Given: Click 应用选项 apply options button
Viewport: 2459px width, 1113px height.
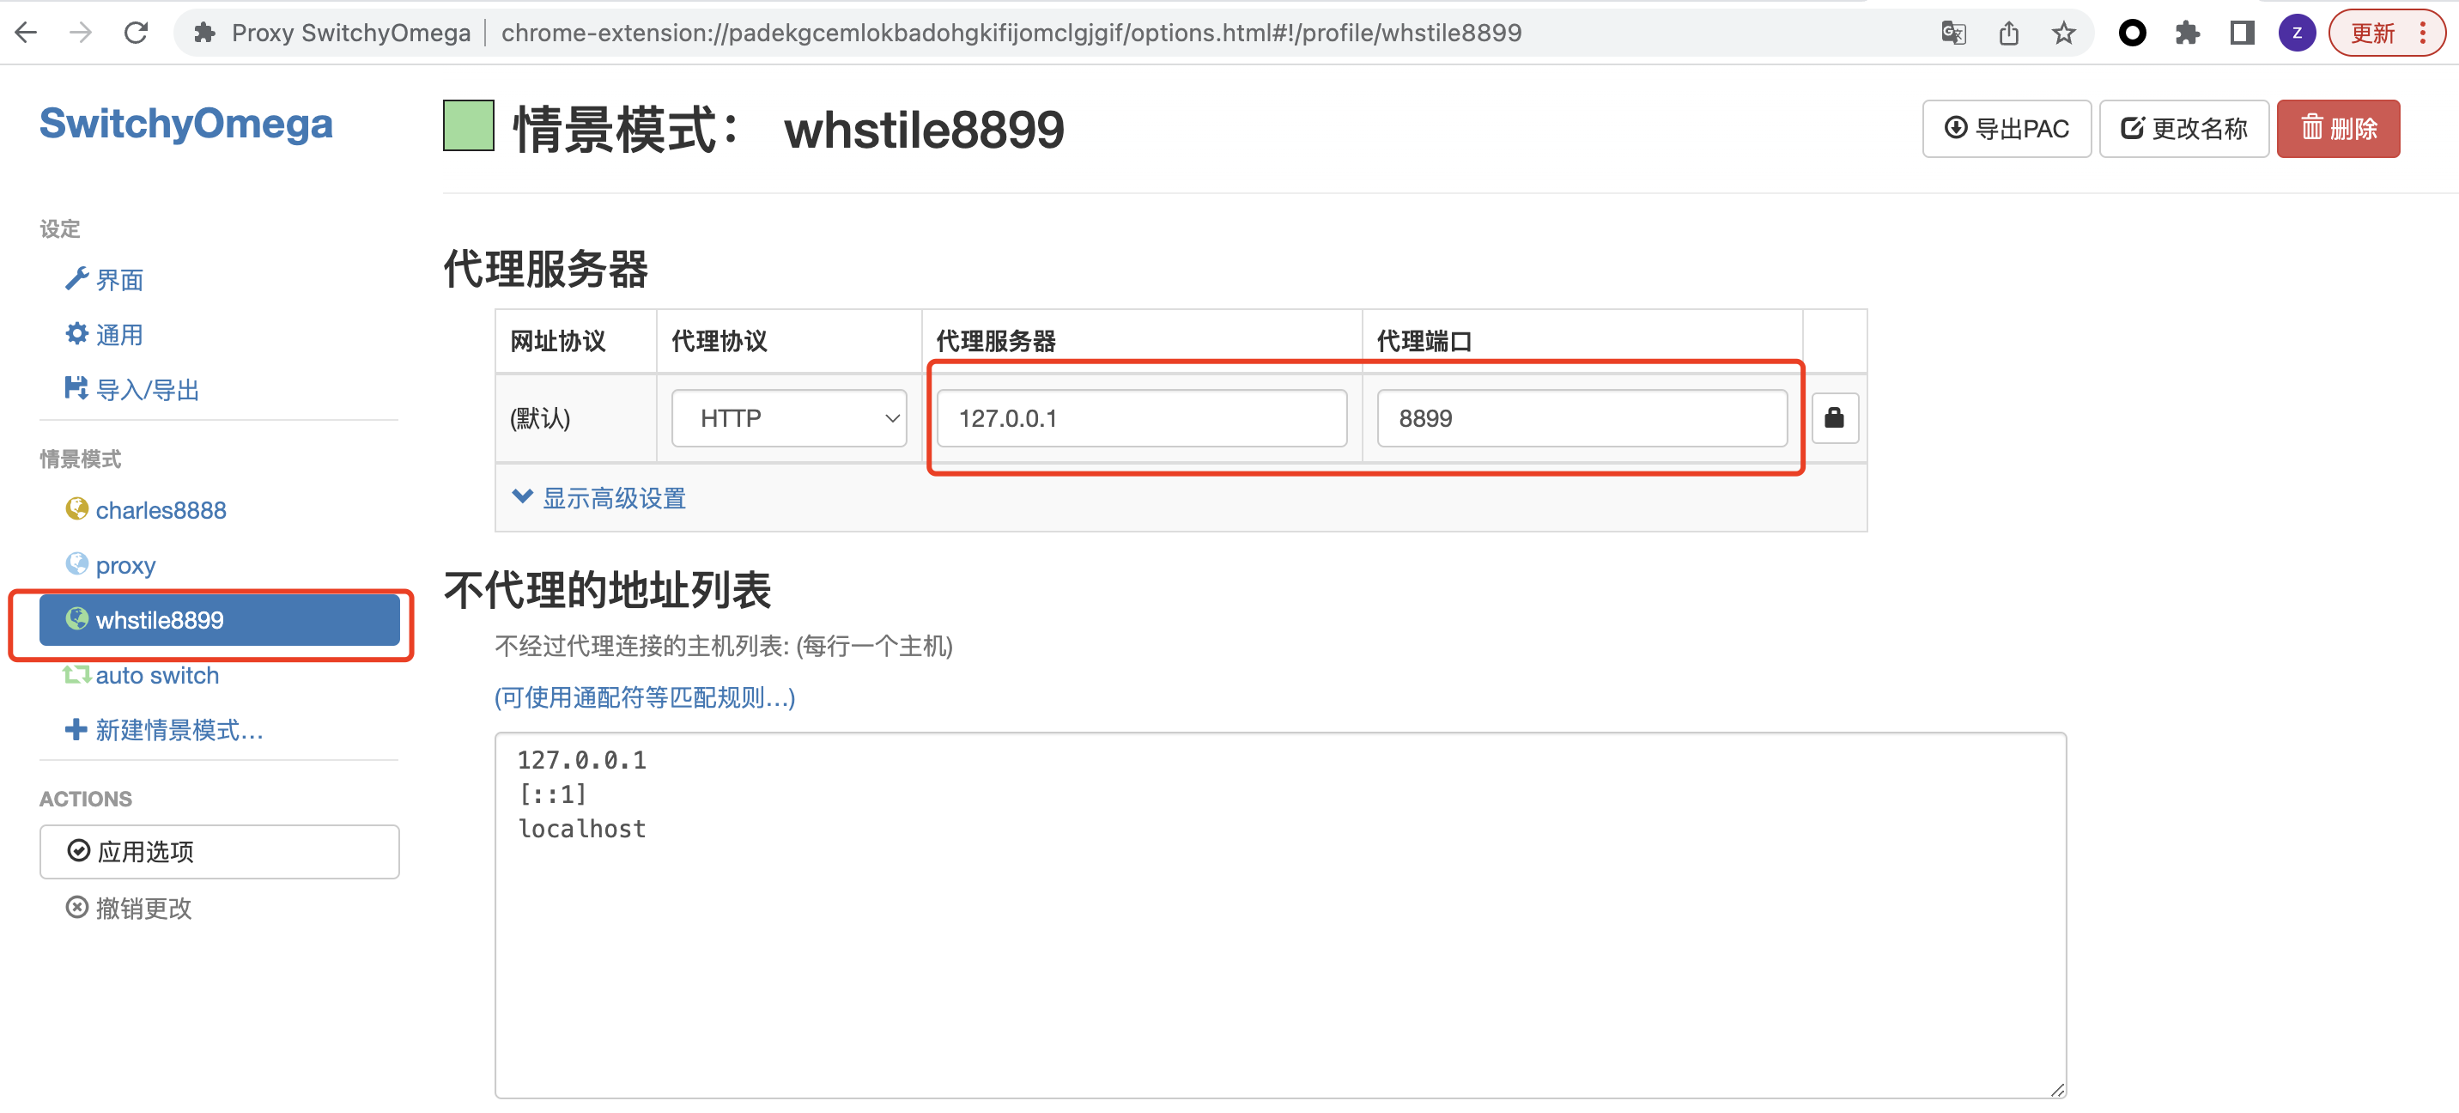Looking at the screenshot, I should point(222,851).
